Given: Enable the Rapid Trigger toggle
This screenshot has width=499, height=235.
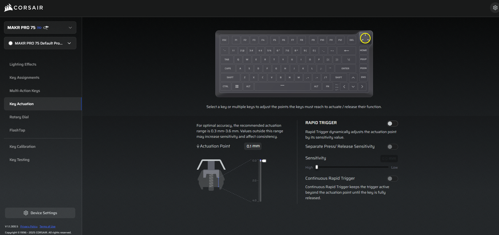Looking at the screenshot, I should pyautogui.click(x=392, y=124).
